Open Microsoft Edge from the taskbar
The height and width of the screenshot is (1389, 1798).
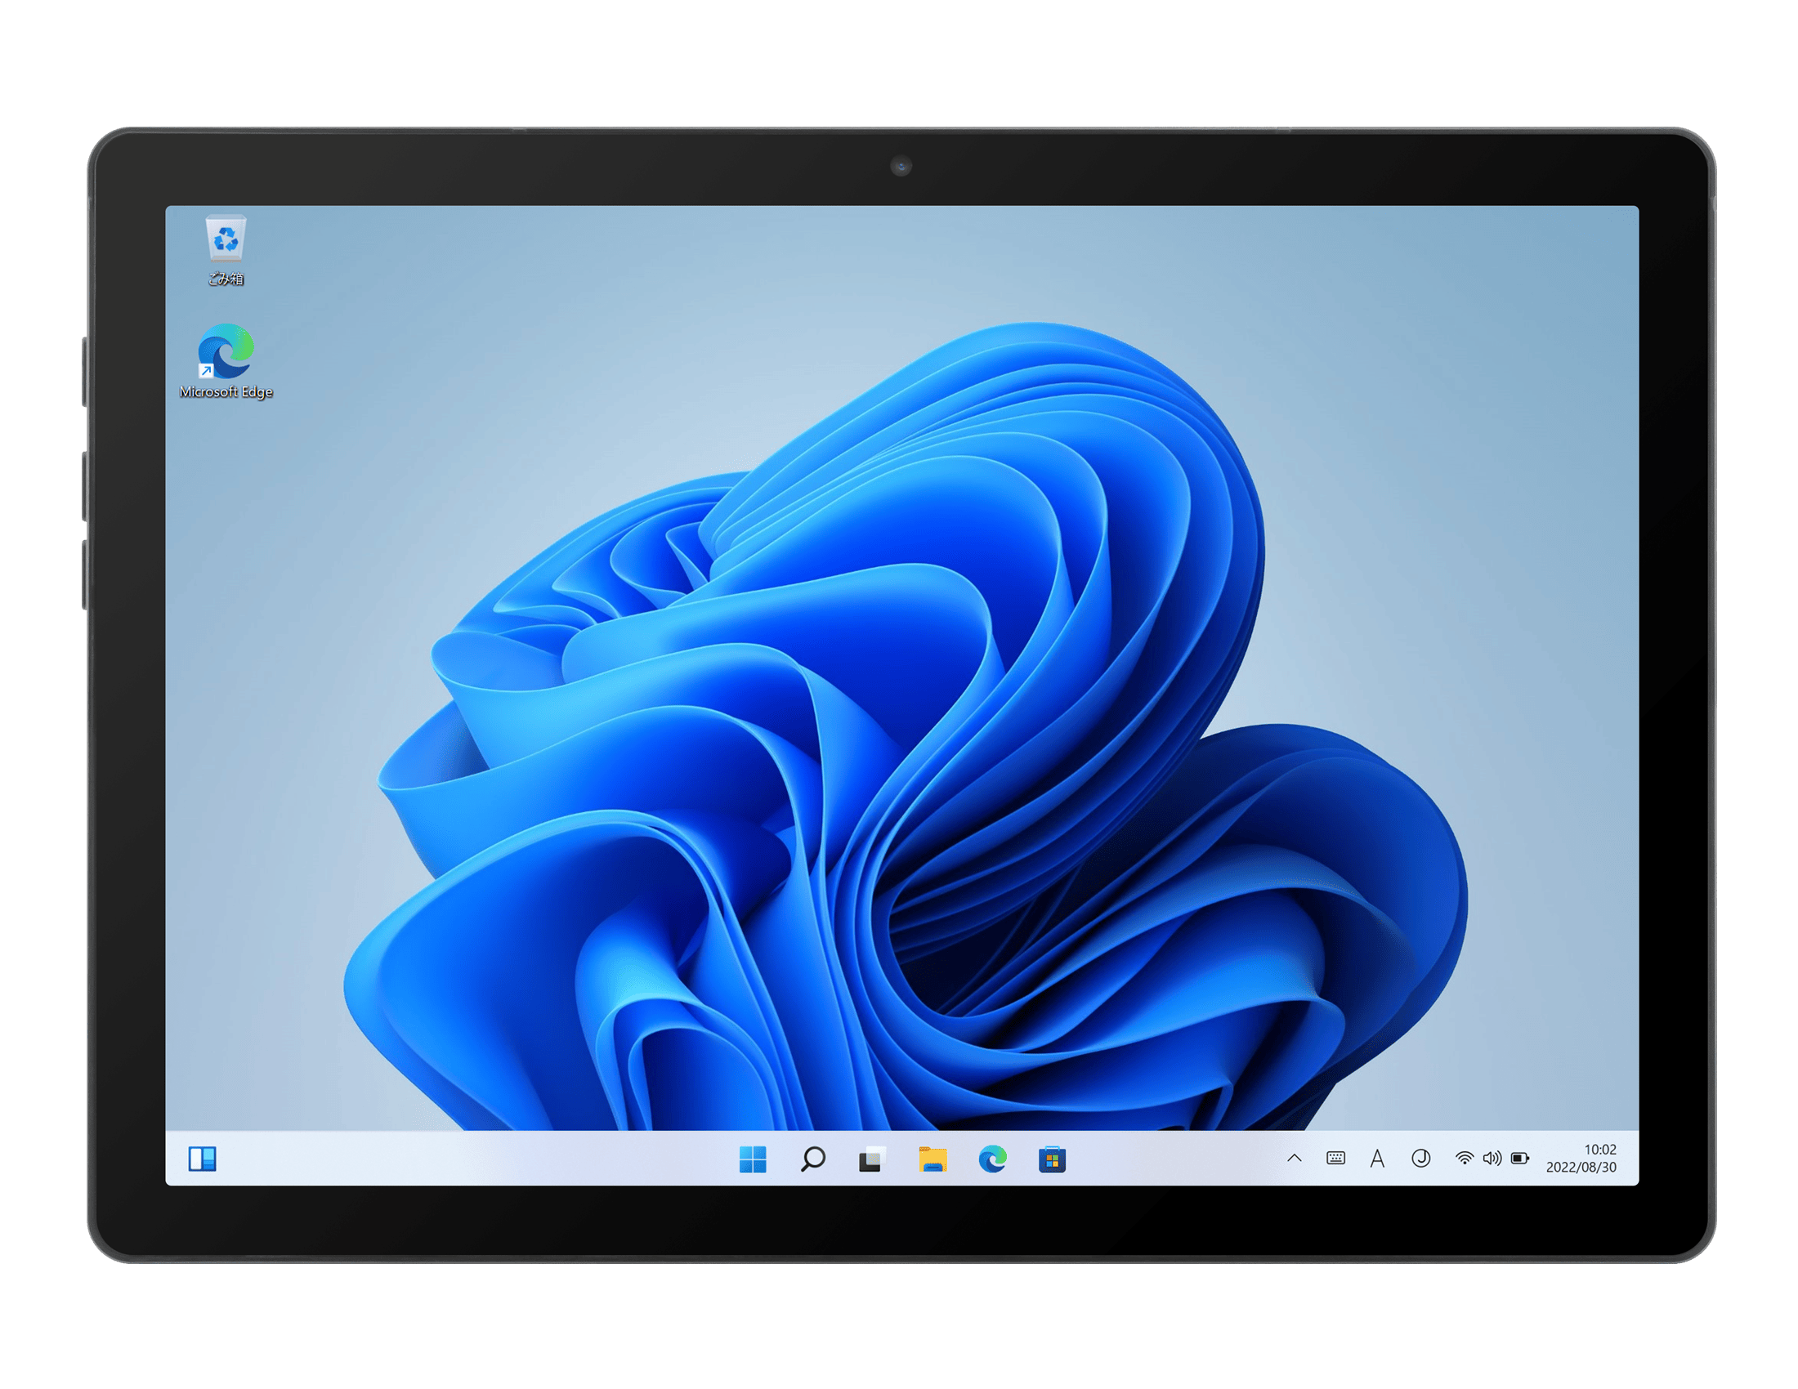point(995,1159)
